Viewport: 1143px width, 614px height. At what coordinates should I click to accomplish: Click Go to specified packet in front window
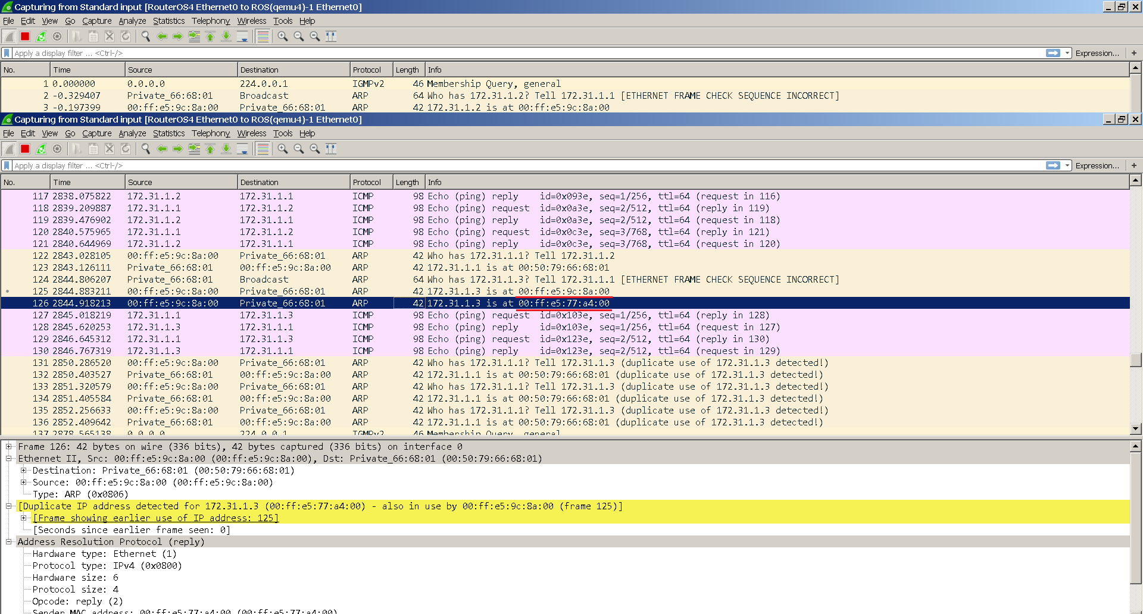click(x=194, y=149)
